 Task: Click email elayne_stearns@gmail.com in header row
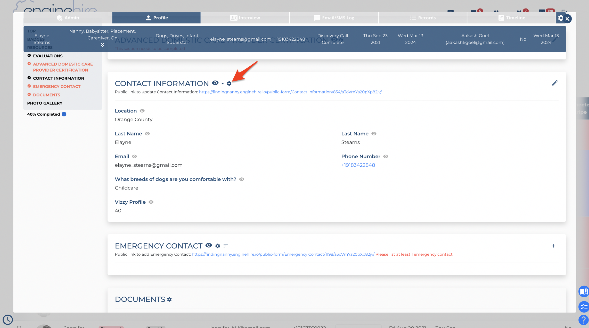coord(240,39)
